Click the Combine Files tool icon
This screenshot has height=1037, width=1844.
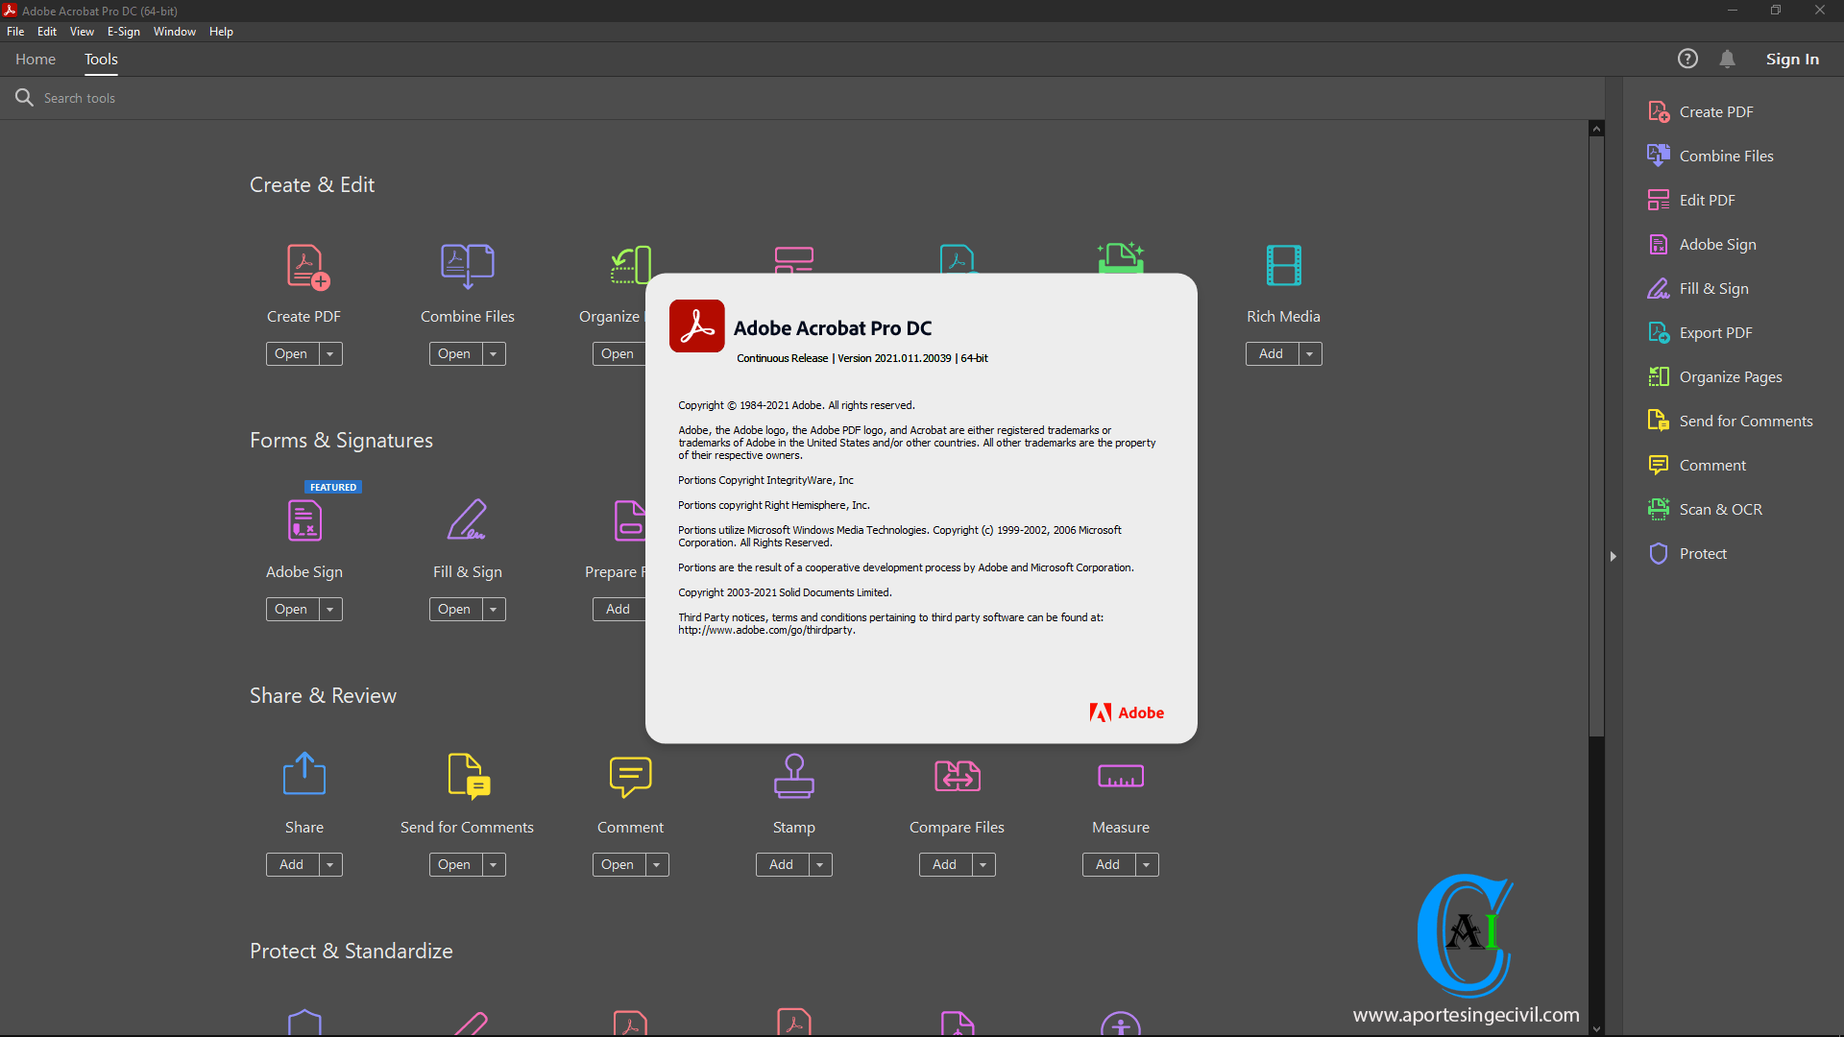pos(466,265)
